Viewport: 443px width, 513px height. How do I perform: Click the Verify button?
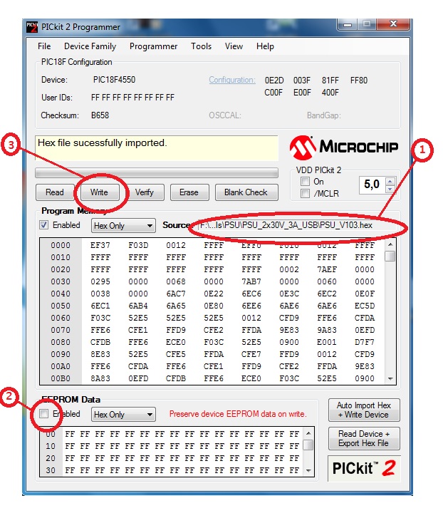pos(144,192)
